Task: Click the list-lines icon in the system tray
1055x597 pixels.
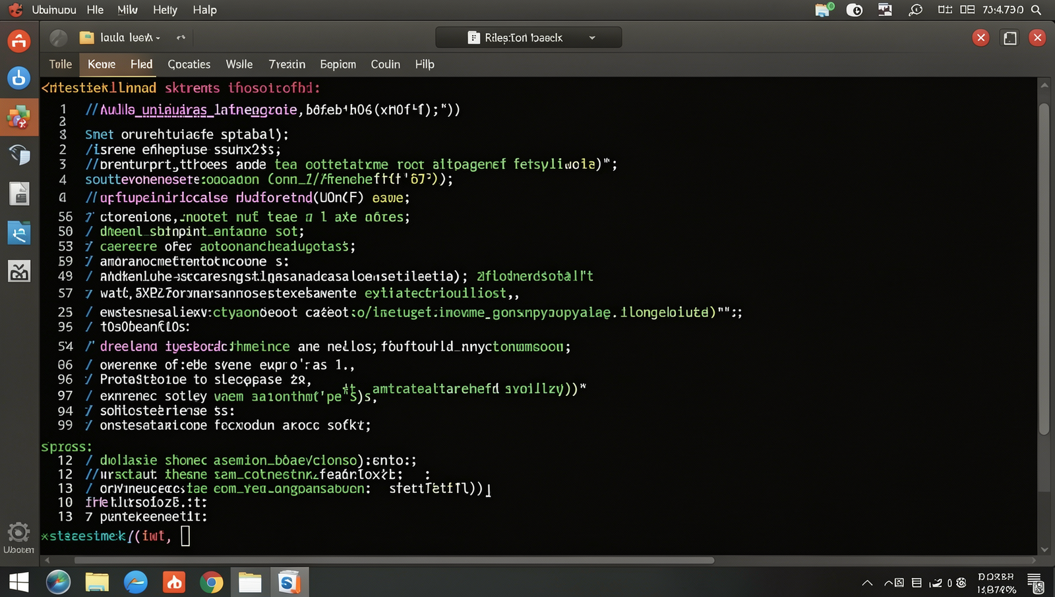Action: pyautogui.click(x=917, y=583)
